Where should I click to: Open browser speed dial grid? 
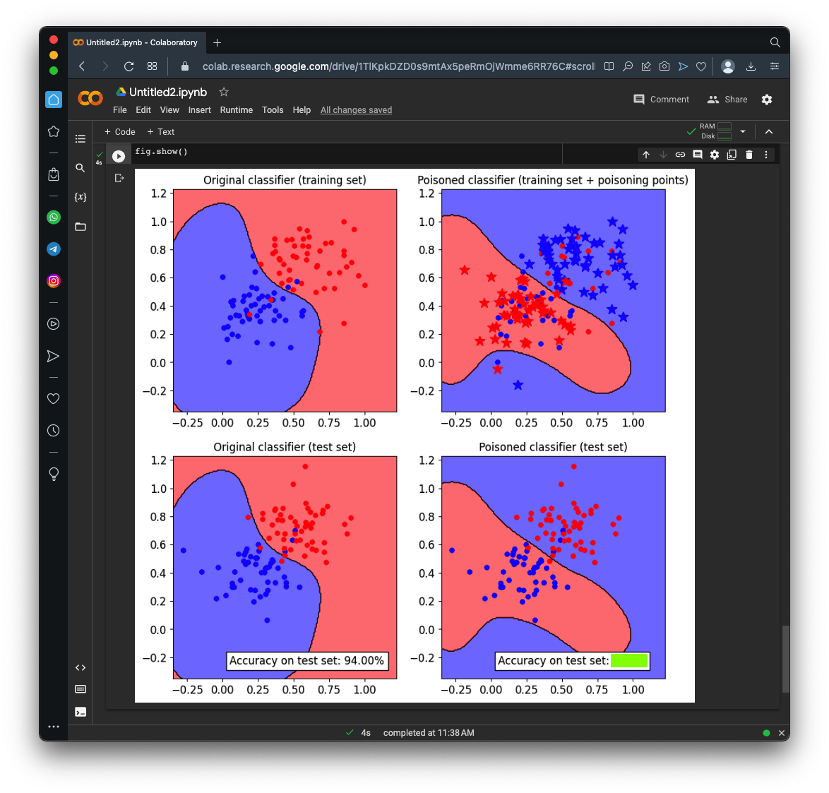[153, 66]
